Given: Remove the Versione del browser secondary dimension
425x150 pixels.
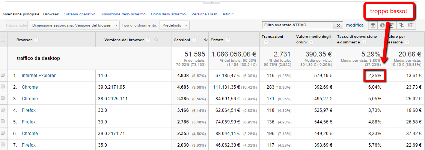Looking at the screenshot, I should 156,40.
